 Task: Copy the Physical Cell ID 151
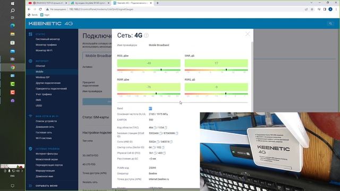coord(155,153)
